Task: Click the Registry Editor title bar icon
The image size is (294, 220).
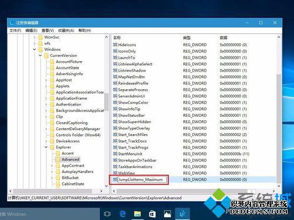Action: point(12,23)
